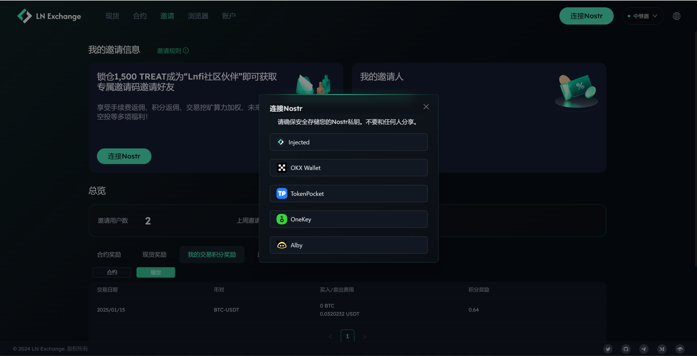
Task: Click the 积分奖励 column header
Action: click(479, 290)
